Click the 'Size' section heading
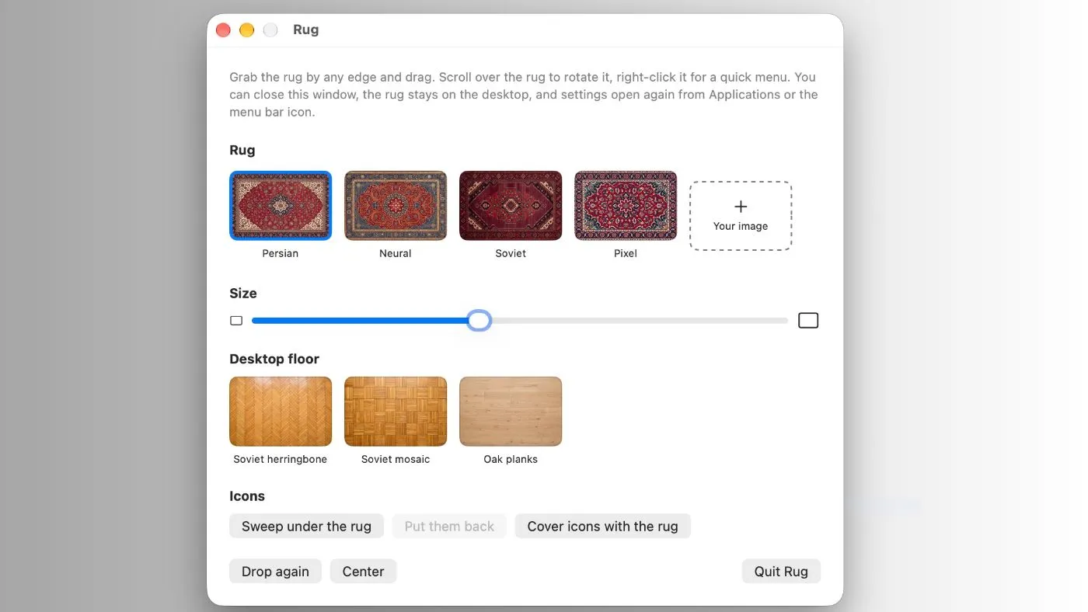Viewport: 1088px width, 612px height. [243, 293]
